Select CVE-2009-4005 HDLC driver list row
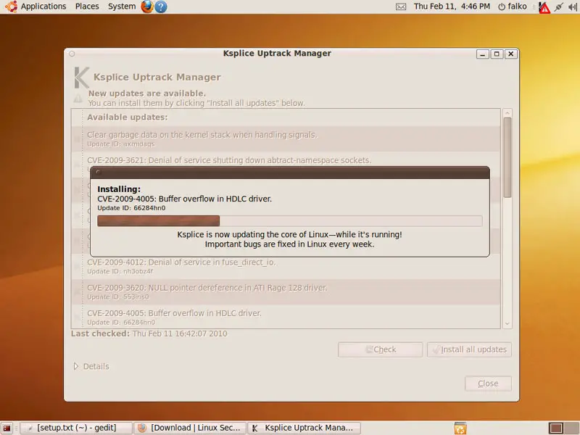The image size is (580, 435). 286,317
